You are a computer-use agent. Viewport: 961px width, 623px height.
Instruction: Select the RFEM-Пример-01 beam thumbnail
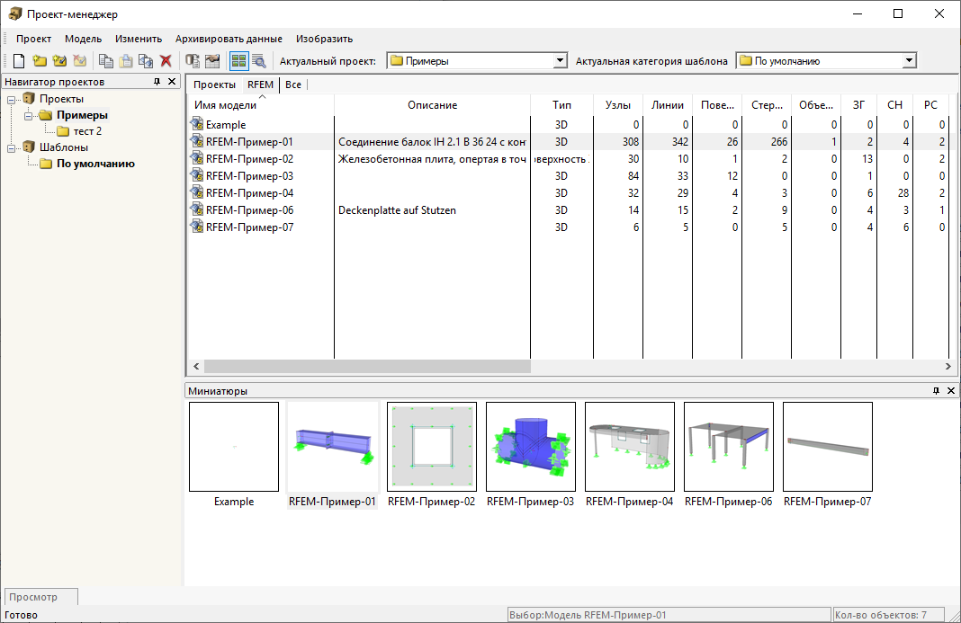(333, 447)
